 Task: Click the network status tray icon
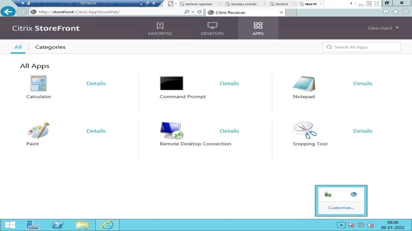(361, 225)
